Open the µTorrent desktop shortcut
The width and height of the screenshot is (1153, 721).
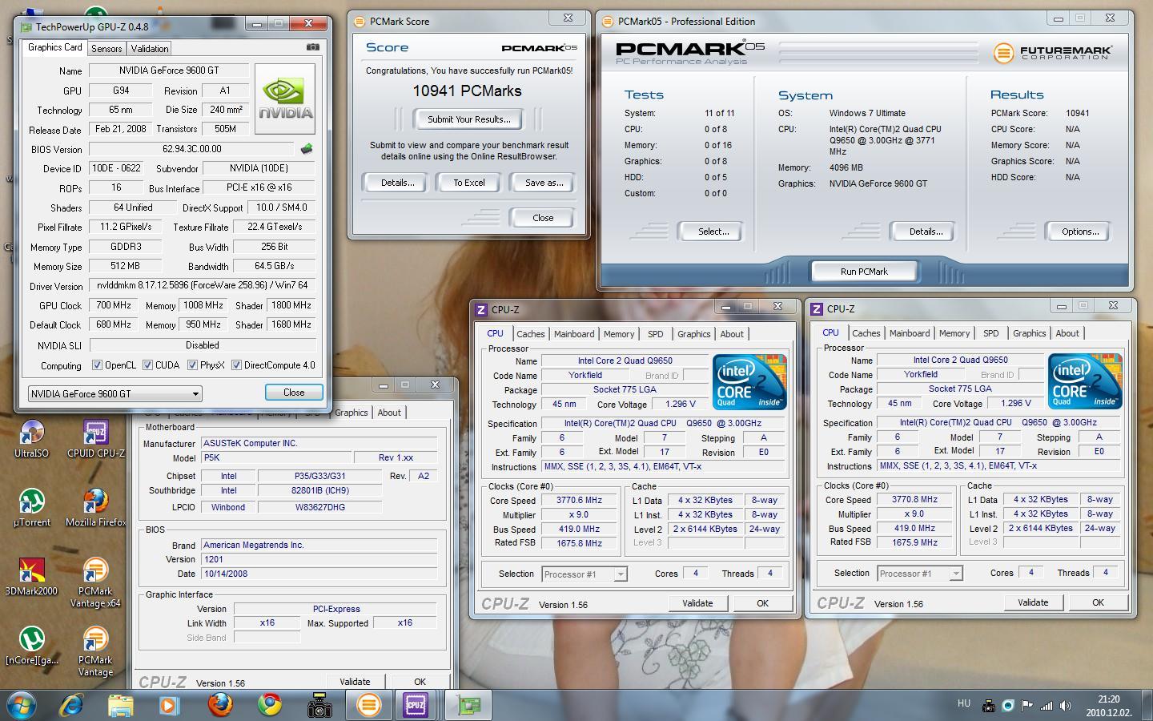(31, 508)
